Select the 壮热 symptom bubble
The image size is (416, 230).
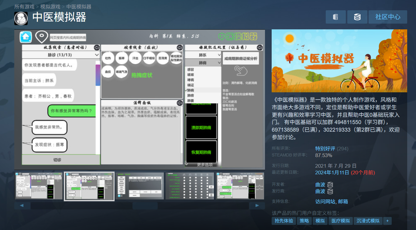pyautogui.click(x=108, y=58)
